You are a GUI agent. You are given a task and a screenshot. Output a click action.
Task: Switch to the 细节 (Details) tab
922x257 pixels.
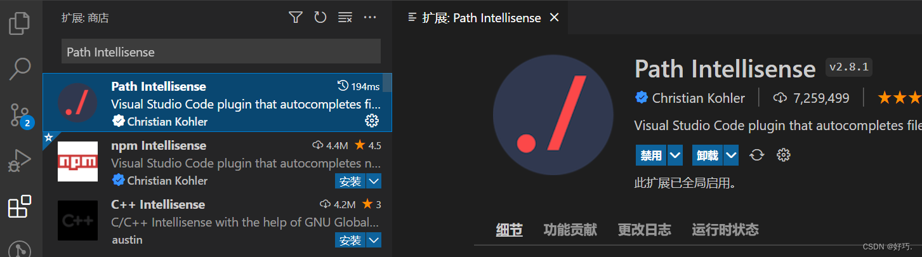click(x=509, y=230)
